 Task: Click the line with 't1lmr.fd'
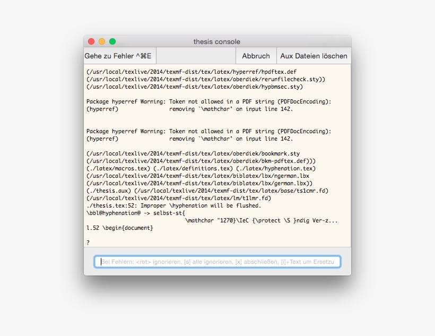pos(179,199)
